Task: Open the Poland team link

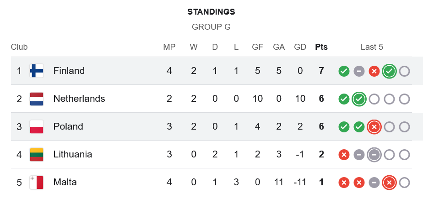Action: (x=68, y=126)
